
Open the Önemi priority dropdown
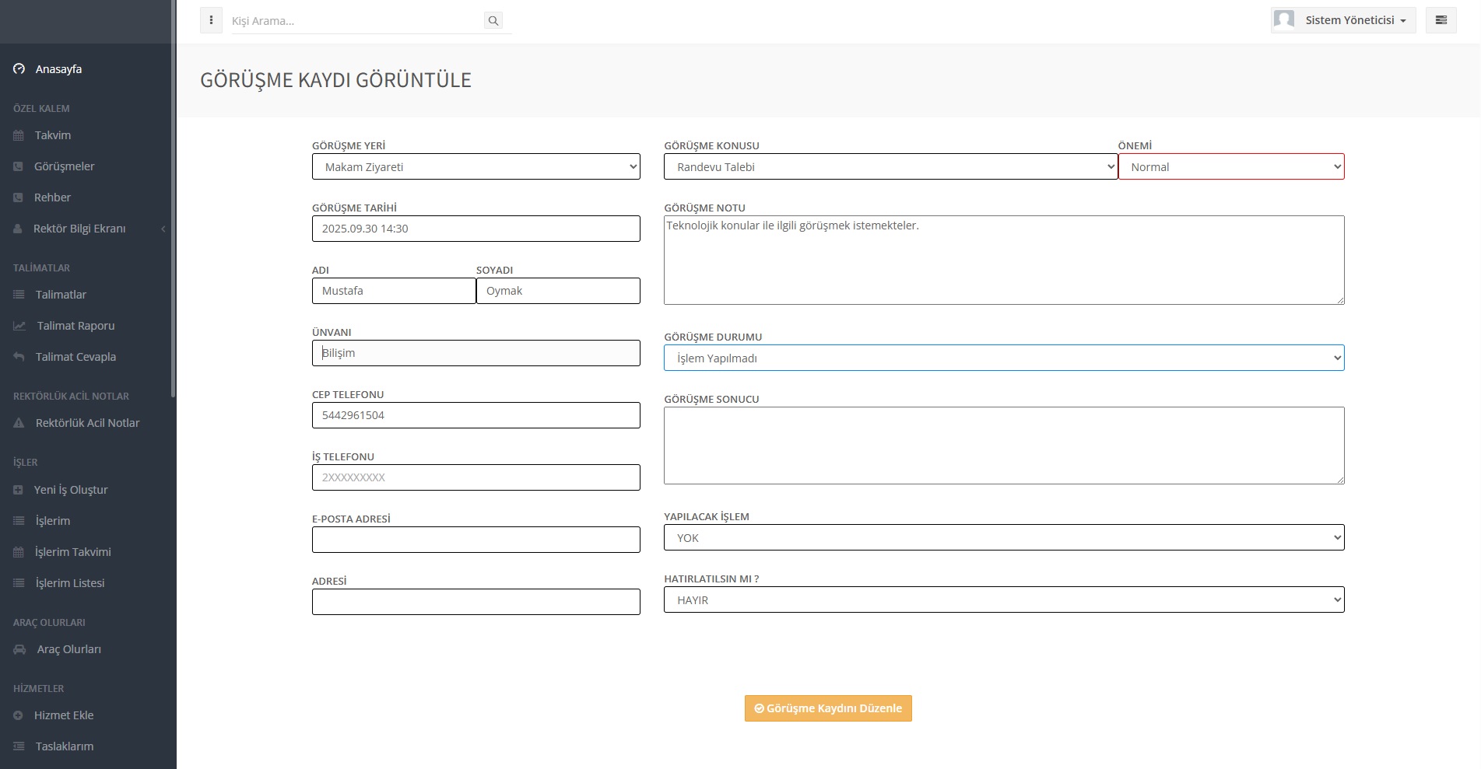[x=1230, y=167]
